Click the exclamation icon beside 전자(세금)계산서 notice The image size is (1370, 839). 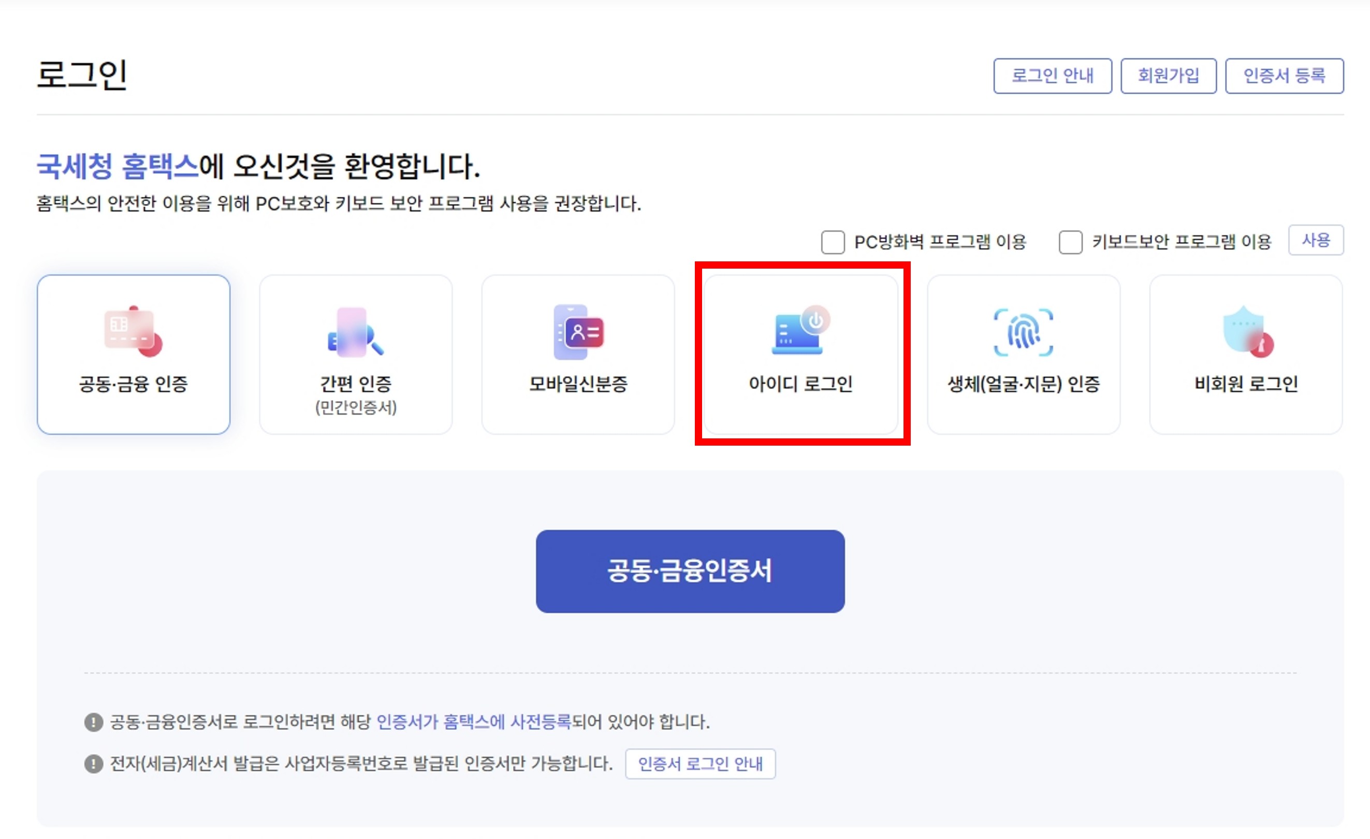click(x=93, y=764)
